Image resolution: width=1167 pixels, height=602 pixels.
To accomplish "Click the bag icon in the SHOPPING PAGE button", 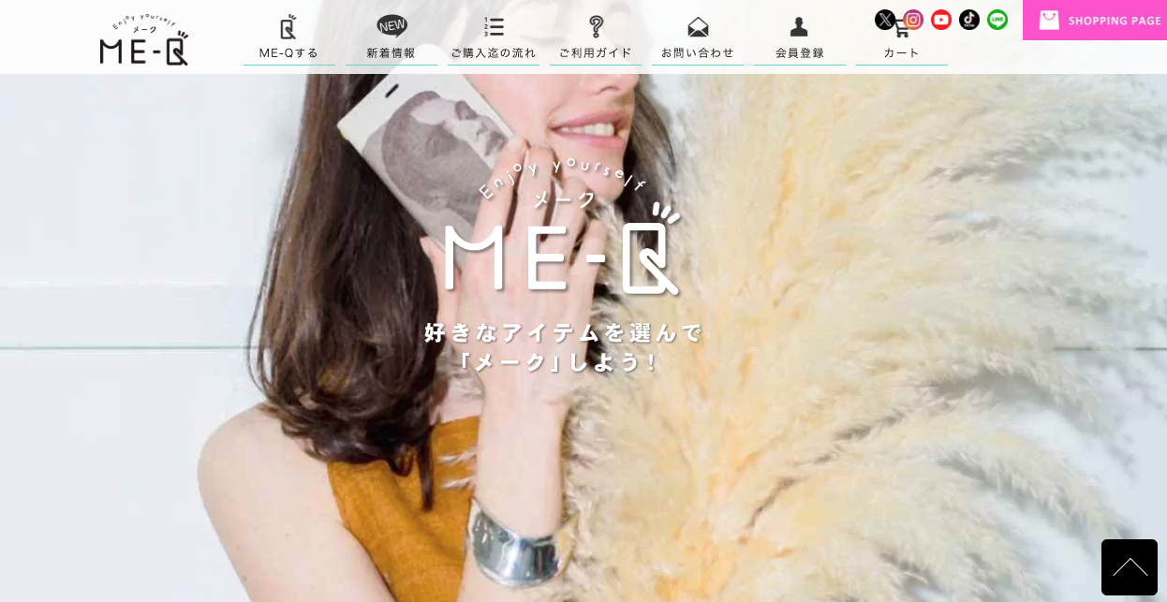I will pyautogui.click(x=1049, y=20).
